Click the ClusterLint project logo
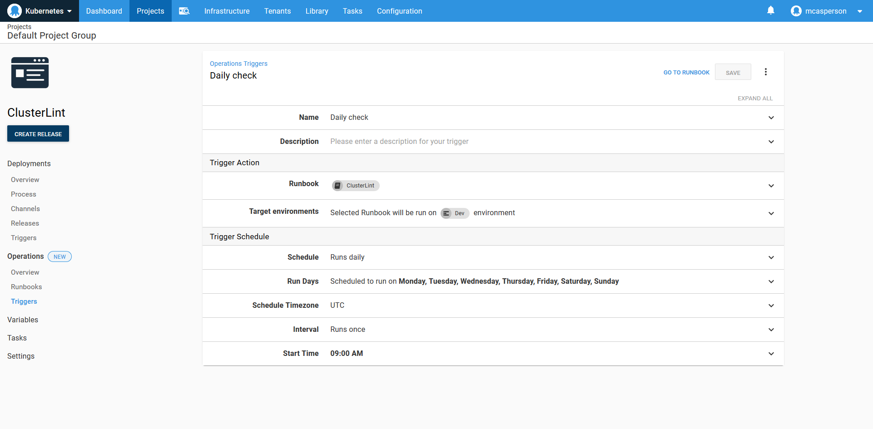873x429 pixels. coord(30,73)
